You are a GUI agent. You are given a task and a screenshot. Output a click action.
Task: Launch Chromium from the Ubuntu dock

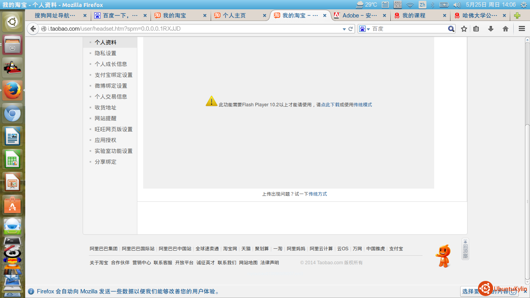click(x=12, y=114)
